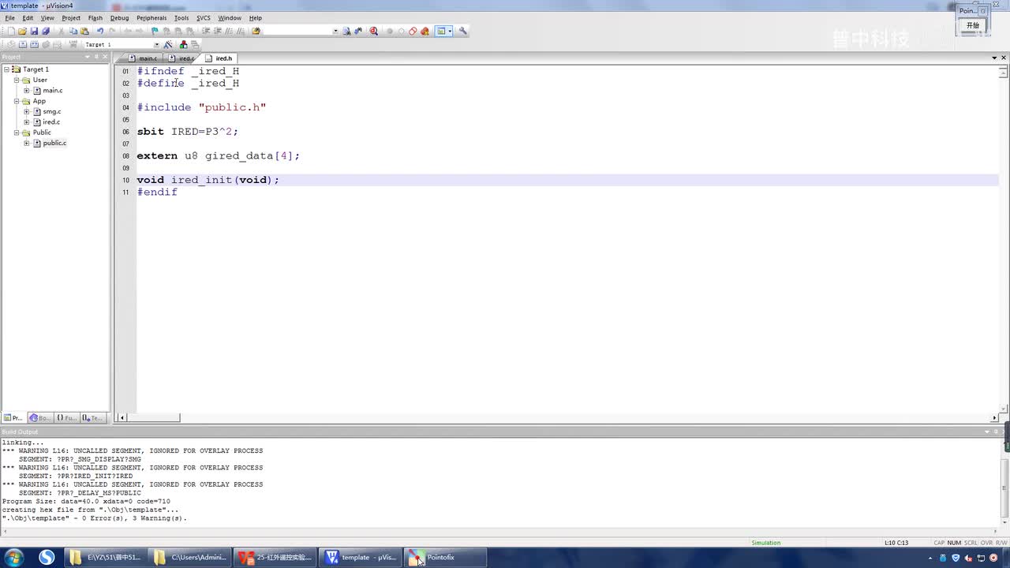This screenshot has height=568, width=1010.
Task: Open Options for Target with the magic wand
Action: pyautogui.click(x=168, y=44)
